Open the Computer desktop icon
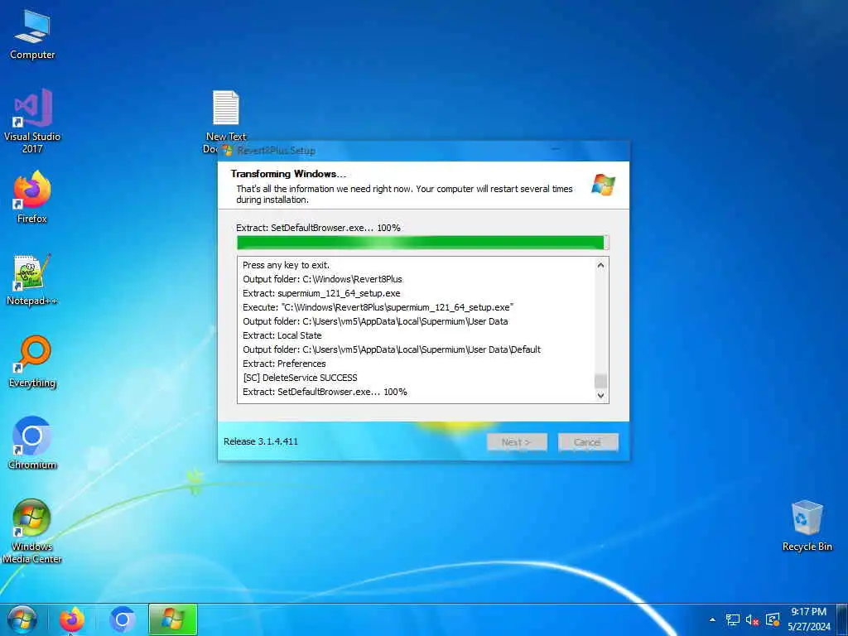 [32, 33]
